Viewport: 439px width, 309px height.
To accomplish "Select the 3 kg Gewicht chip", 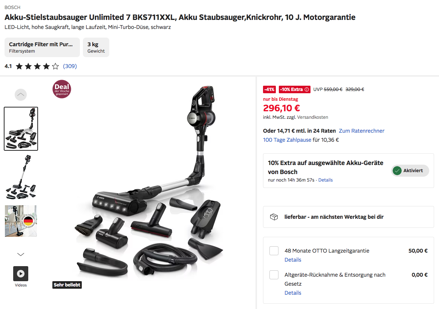I will pos(96,47).
